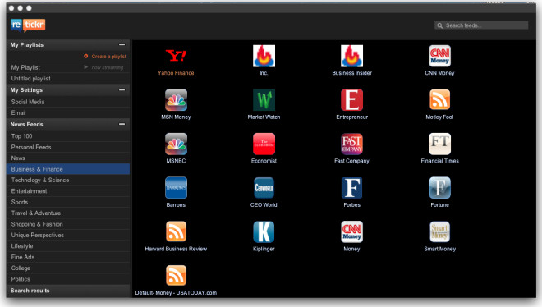
Task: Open the Smart Money feed icon
Action: coord(439,231)
